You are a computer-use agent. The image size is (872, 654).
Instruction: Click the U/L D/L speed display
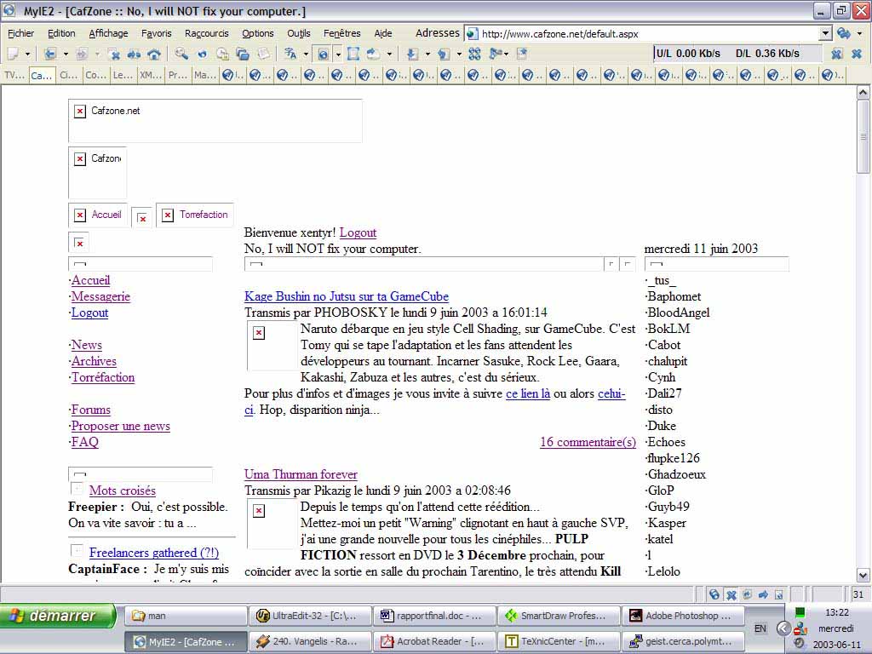tap(737, 54)
